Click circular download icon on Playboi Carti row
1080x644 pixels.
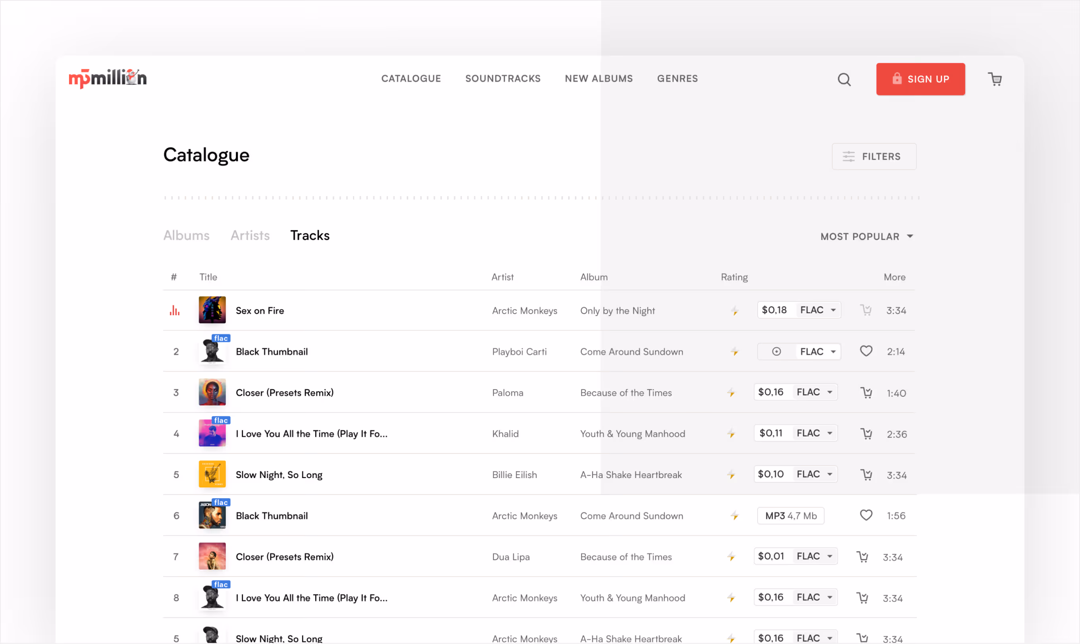776,351
